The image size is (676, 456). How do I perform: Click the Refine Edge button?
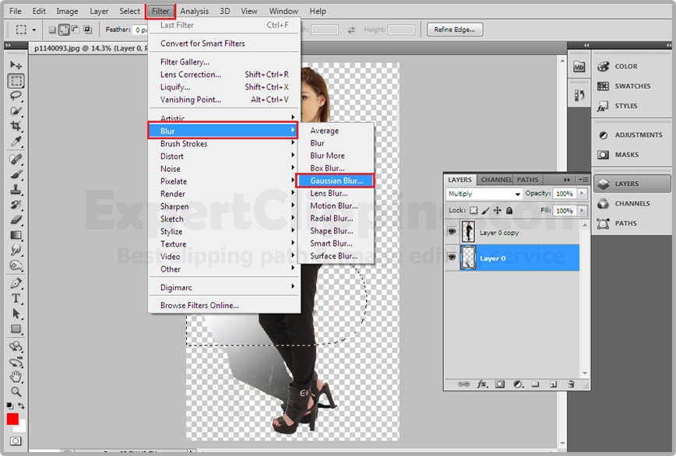pyautogui.click(x=456, y=30)
